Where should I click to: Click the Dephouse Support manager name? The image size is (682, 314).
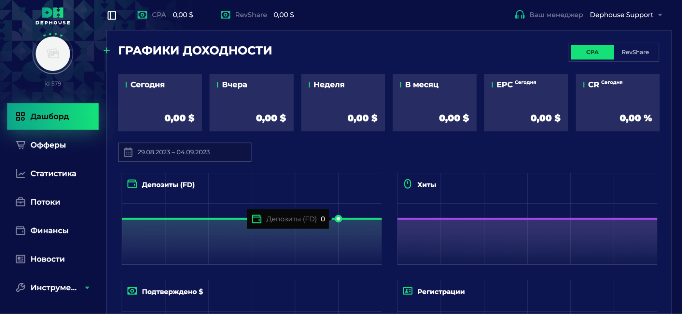point(621,15)
